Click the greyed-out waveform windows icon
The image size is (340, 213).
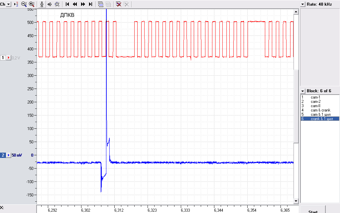click(x=108, y=4)
